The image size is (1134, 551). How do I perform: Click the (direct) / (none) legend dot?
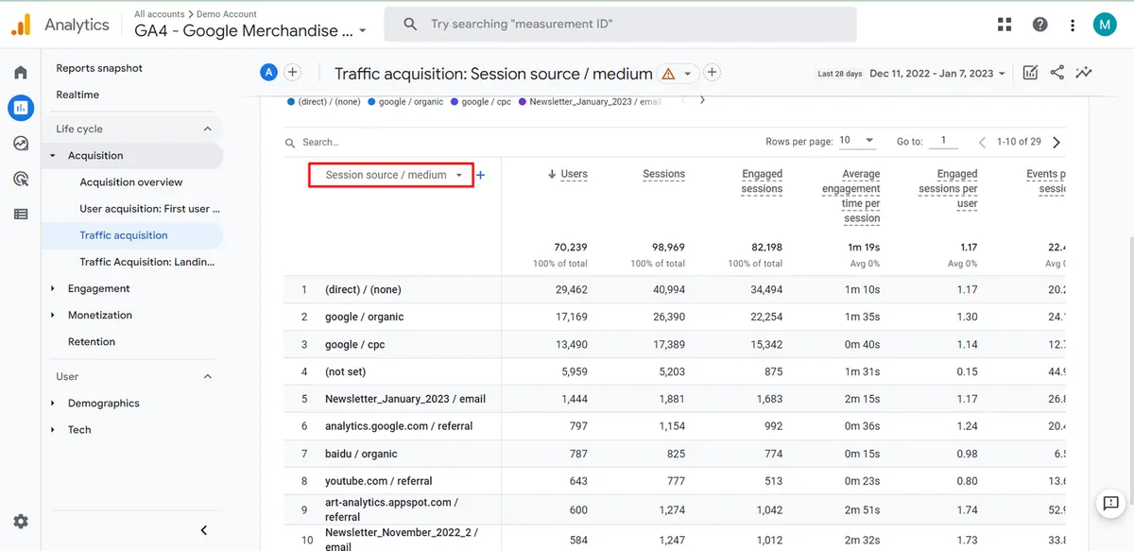293,101
